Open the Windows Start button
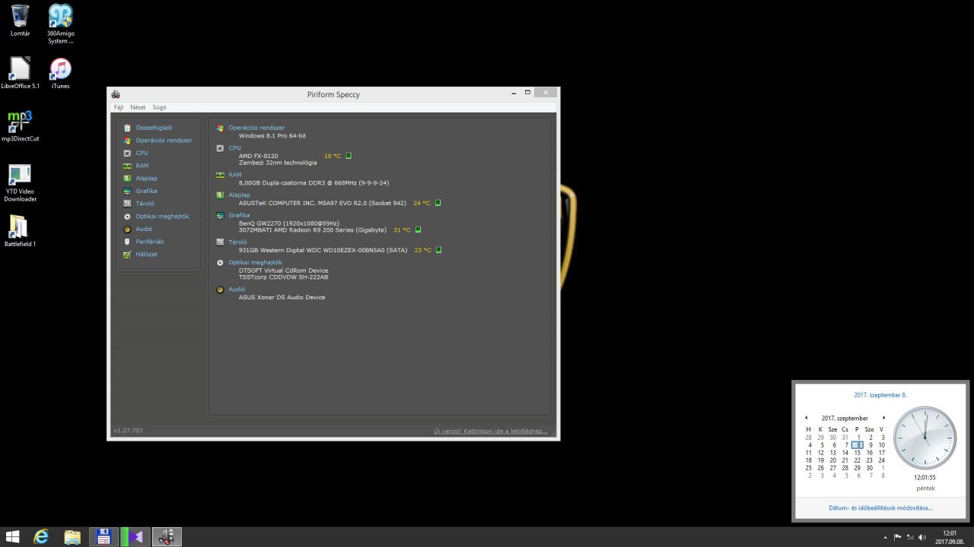 coord(13,537)
